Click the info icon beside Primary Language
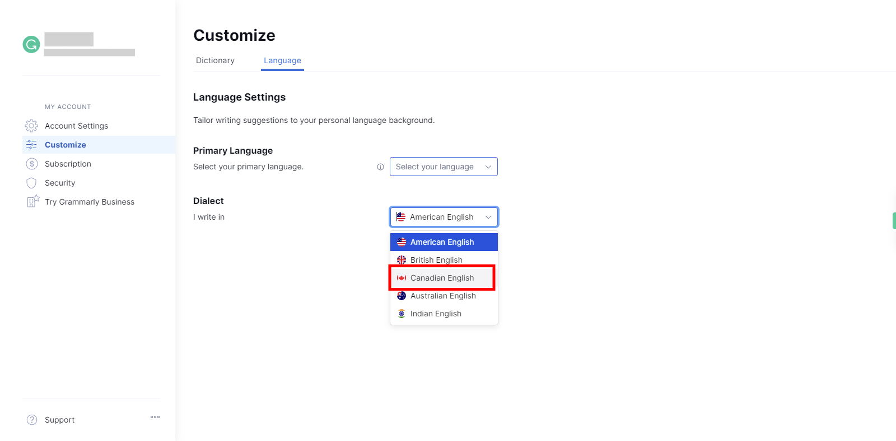This screenshot has height=441, width=896. point(380,167)
